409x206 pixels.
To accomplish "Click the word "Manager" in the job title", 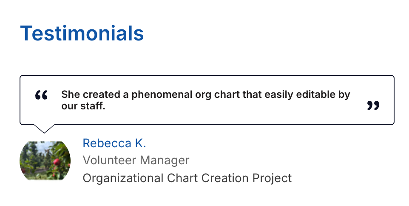I will click(x=165, y=160).
